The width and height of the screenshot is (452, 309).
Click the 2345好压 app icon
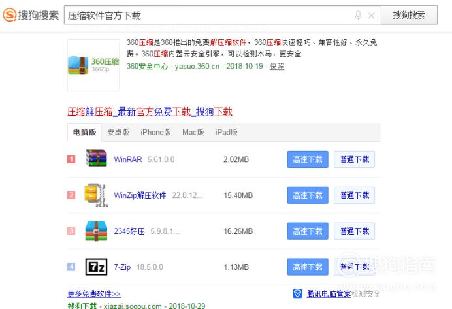click(96, 231)
